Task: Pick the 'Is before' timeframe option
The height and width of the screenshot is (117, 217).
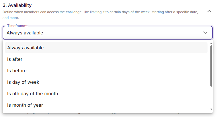Action: click(x=17, y=71)
